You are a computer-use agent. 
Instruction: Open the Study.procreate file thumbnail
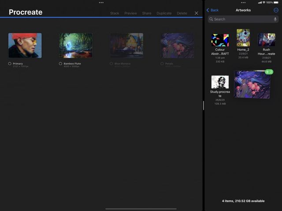220,82
